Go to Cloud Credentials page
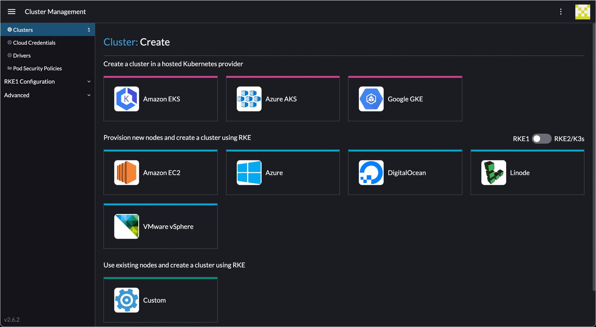Image resolution: width=596 pixels, height=327 pixels. (34, 43)
